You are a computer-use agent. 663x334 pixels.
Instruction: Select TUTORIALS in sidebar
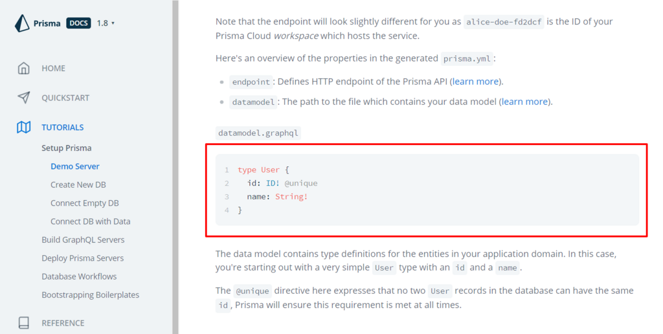[63, 128]
